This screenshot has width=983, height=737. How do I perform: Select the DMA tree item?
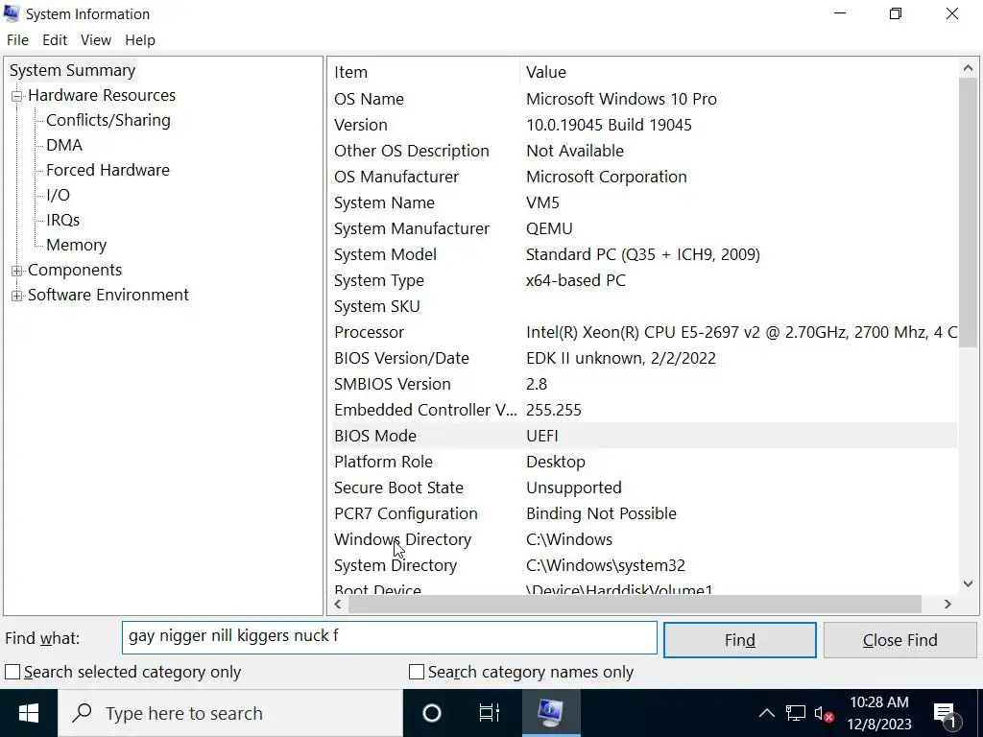64,146
